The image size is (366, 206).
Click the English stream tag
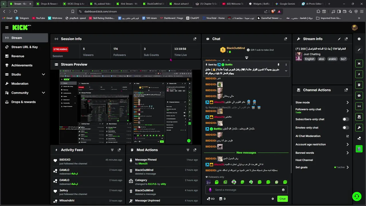(x=309, y=59)
